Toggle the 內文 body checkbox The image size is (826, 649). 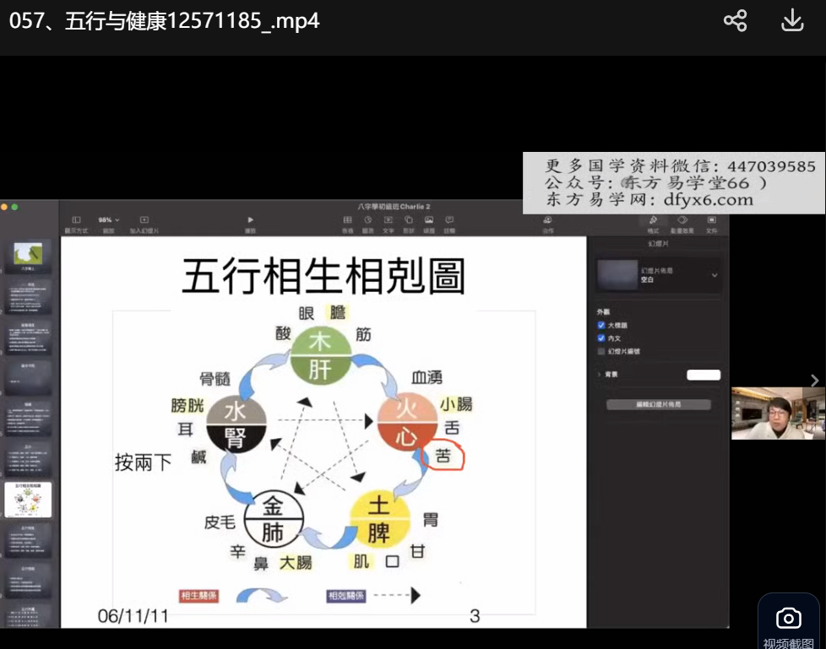pos(601,338)
